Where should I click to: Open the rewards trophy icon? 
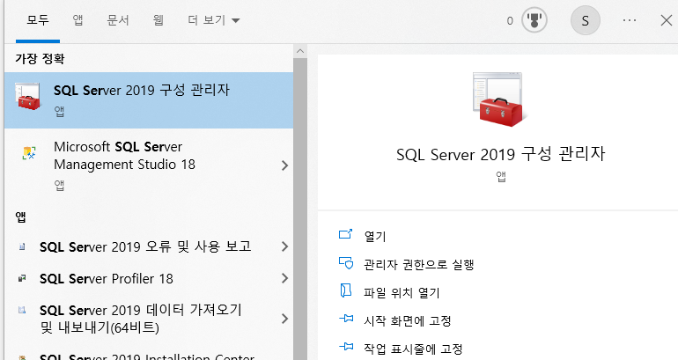tap(534, 20)
